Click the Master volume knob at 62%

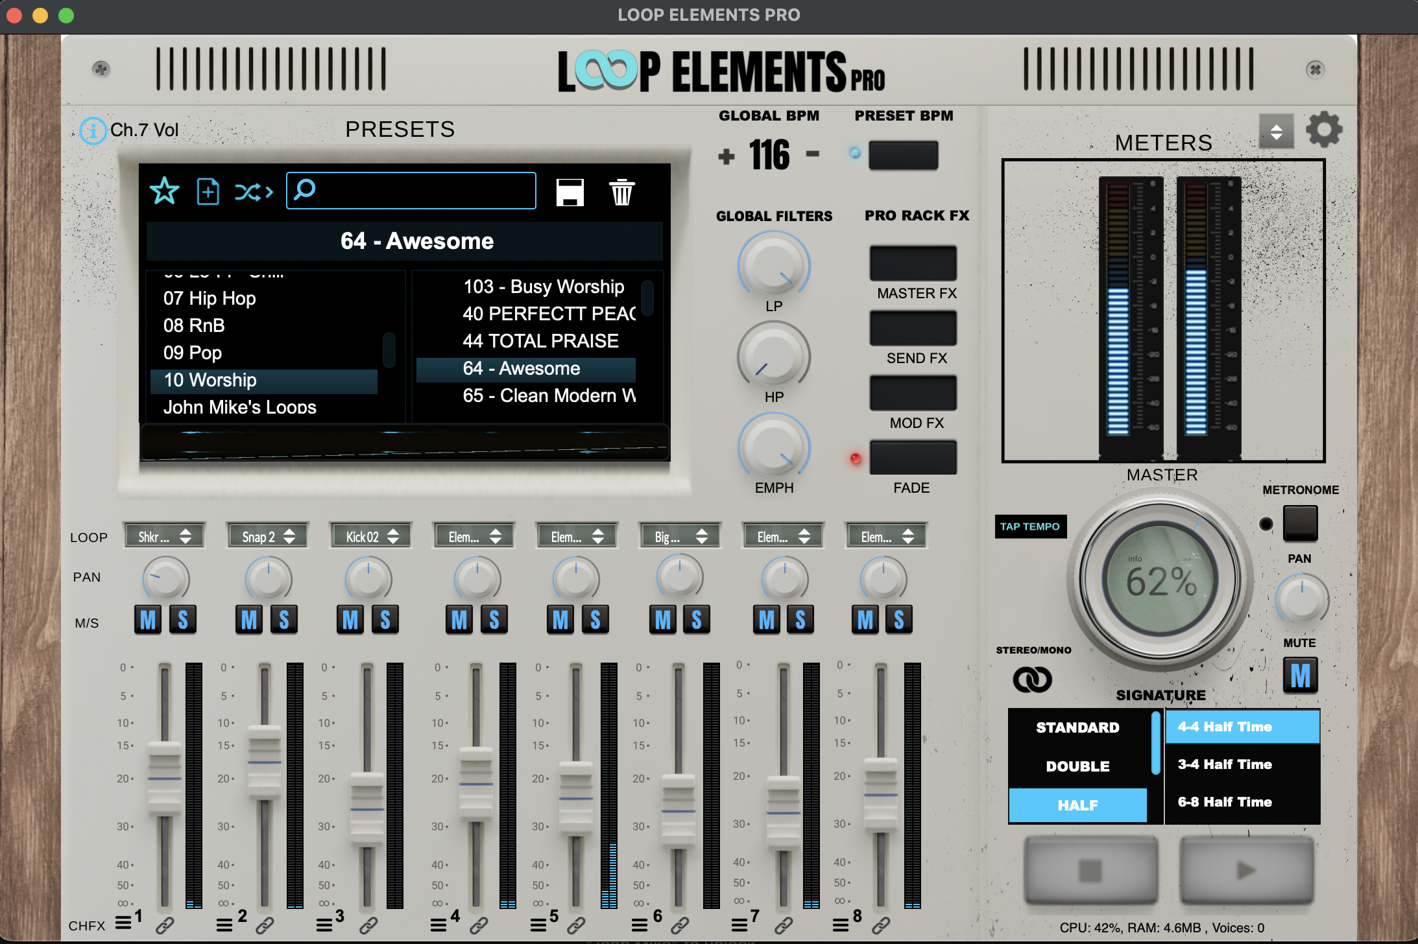pyautogui.click(x=1161, y=580)
